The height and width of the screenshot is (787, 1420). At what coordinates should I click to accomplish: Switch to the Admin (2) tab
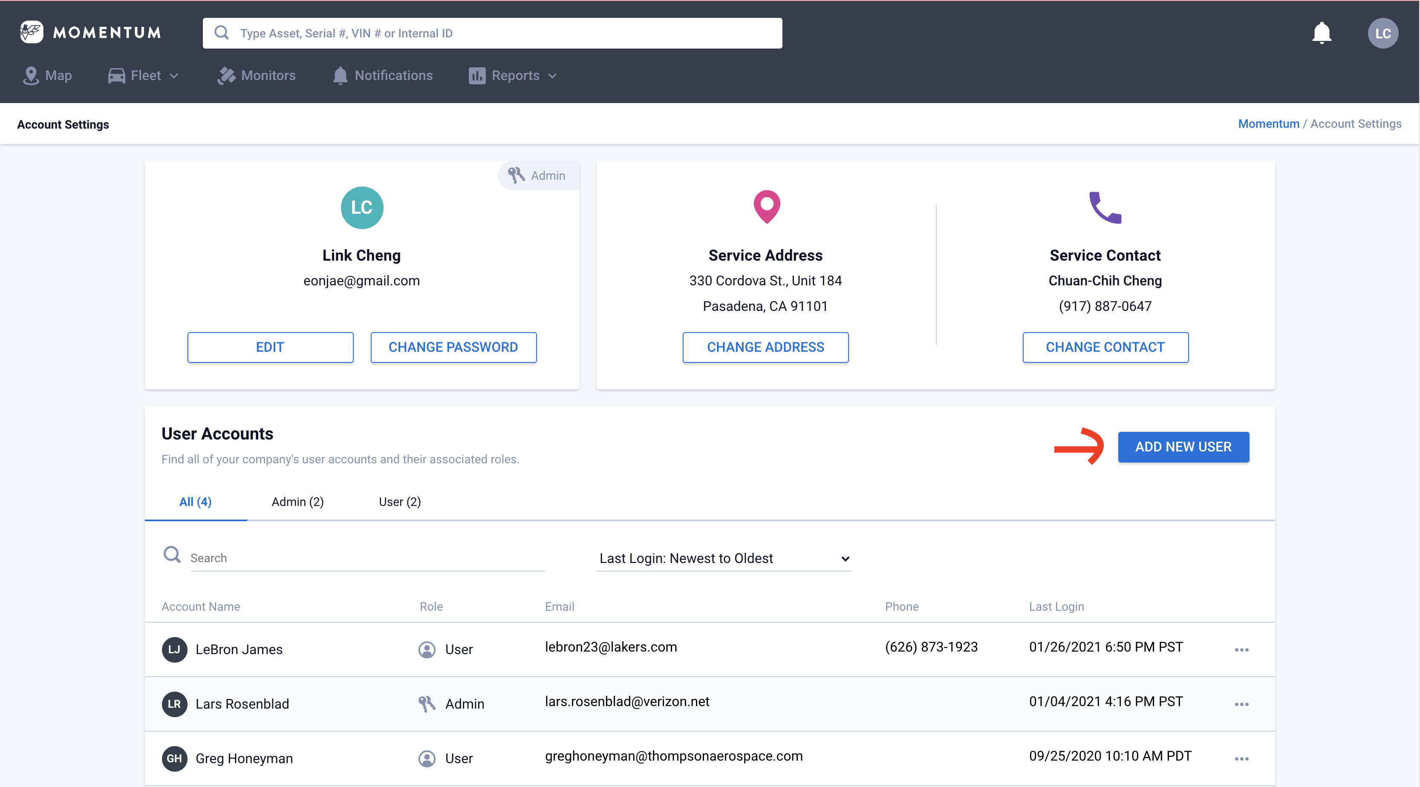pos(297,502)
